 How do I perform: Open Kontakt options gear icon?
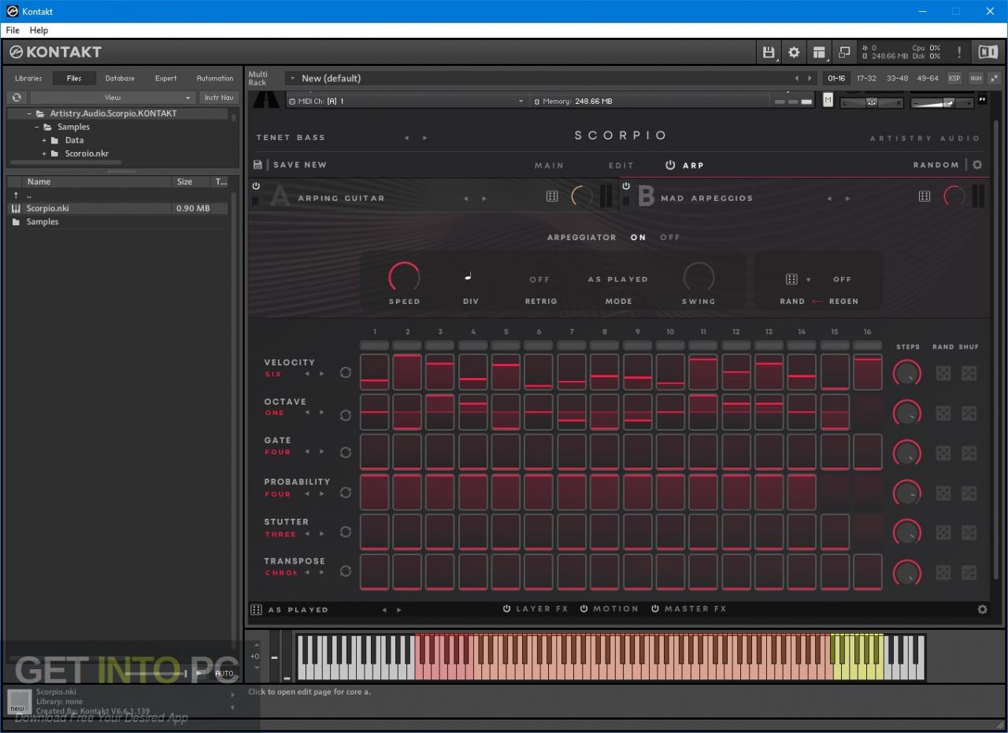(x=794, y=52)
